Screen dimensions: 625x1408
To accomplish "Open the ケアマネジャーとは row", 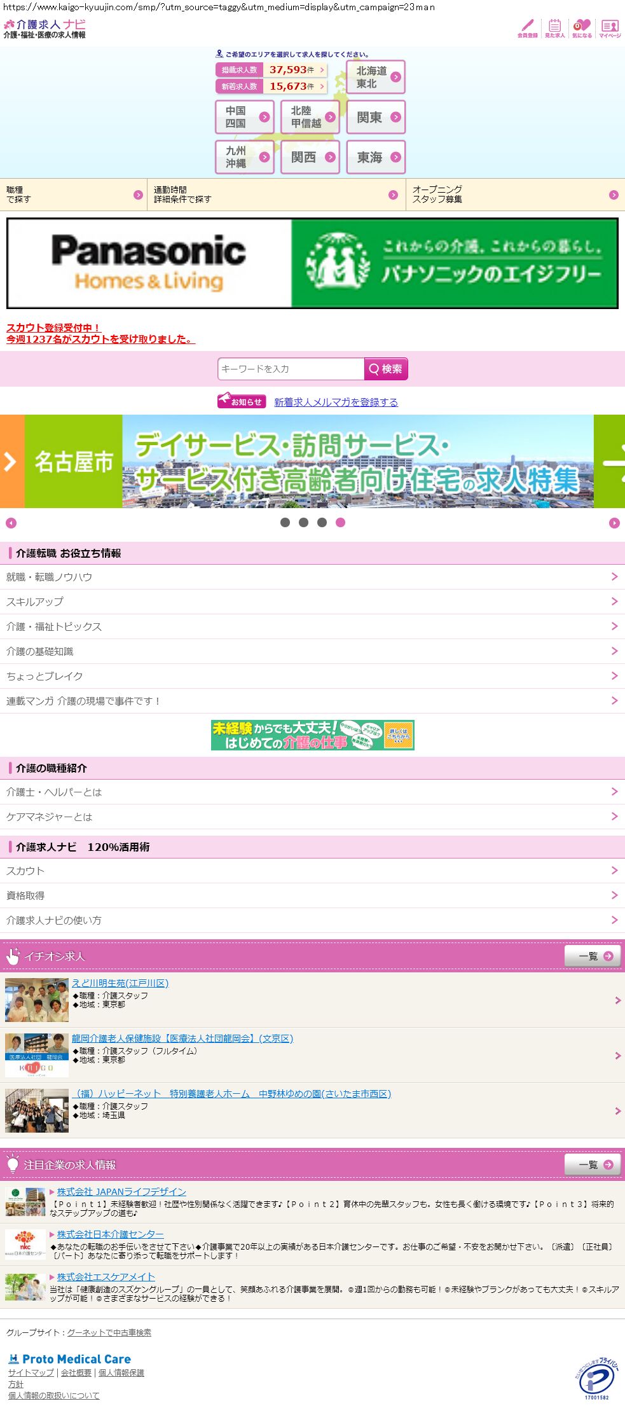I will pos(312,817).
